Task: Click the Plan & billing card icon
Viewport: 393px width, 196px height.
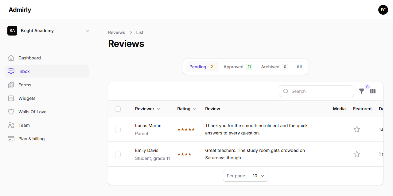Action: [11, 139]
